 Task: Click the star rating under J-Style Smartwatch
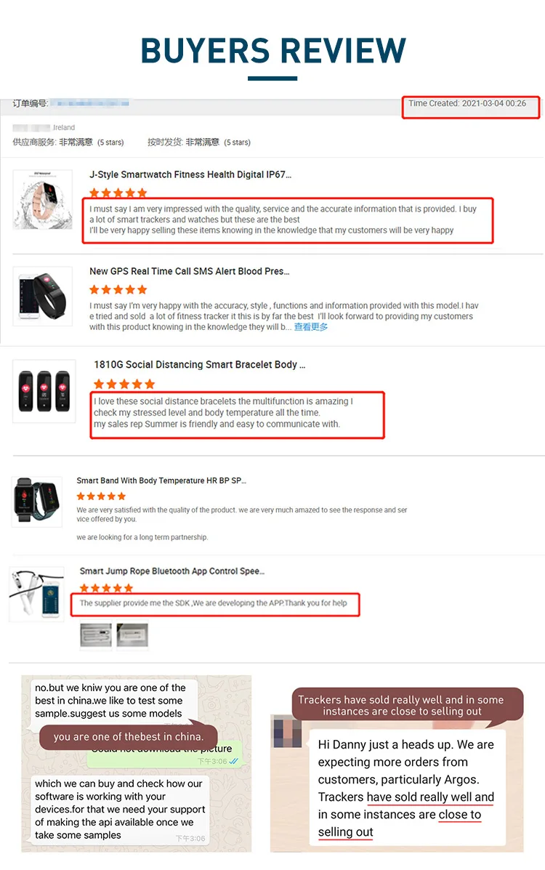click(118, 193)
